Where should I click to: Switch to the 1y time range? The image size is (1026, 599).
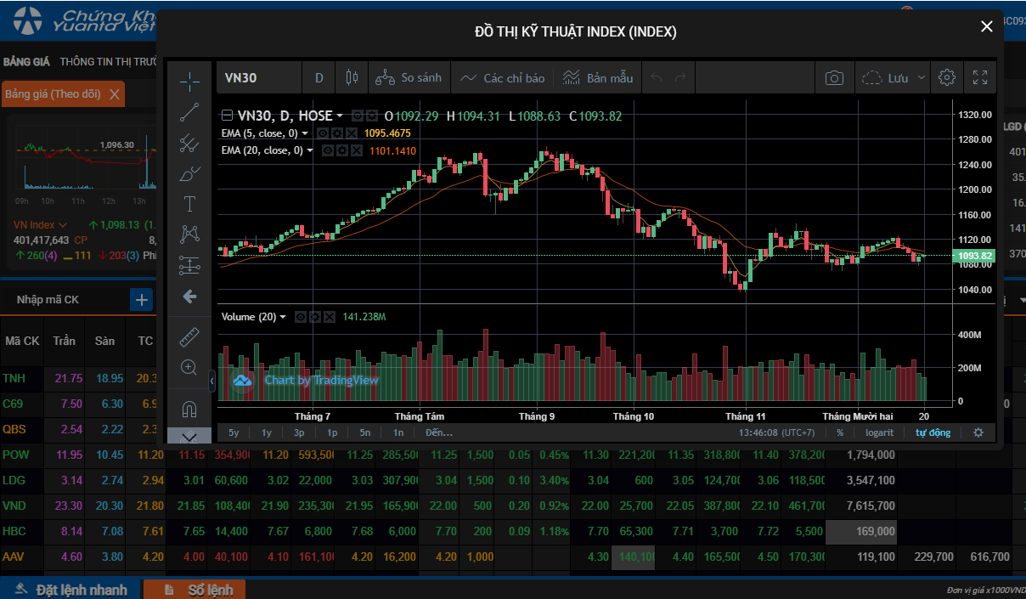(267, 432)
